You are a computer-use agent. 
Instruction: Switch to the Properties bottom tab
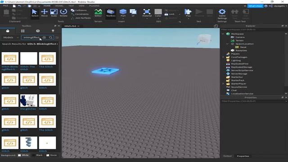[x=243, y=156]
